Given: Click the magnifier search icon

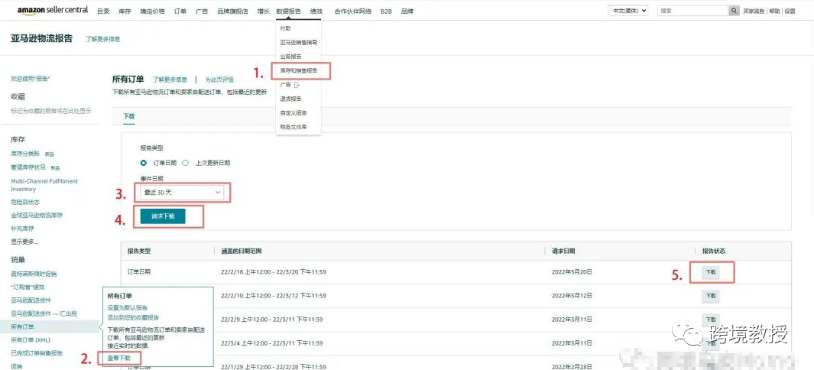Looking at the screenshot, I should point(734,11).
